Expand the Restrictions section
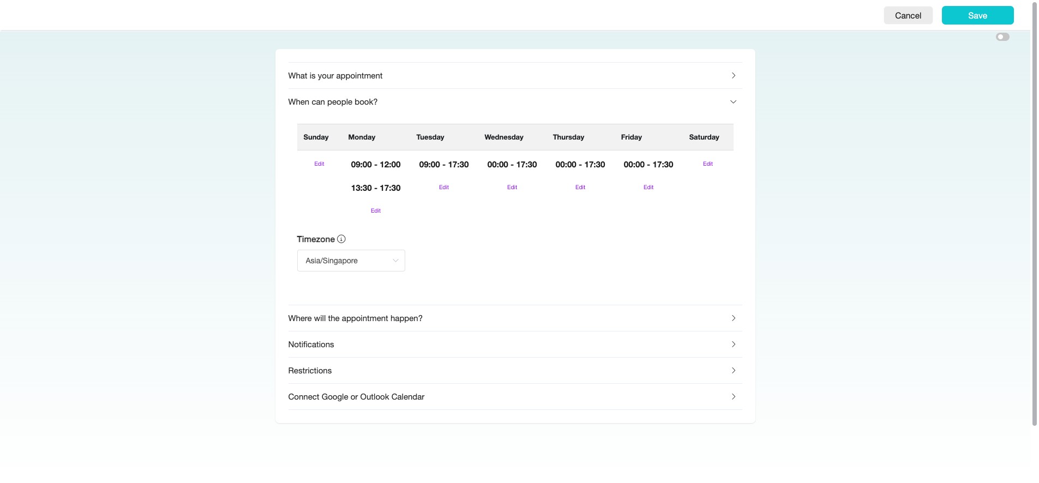The width and height of the screenshot is (1039, 483). pyautogui.click(x=515, y=371)
